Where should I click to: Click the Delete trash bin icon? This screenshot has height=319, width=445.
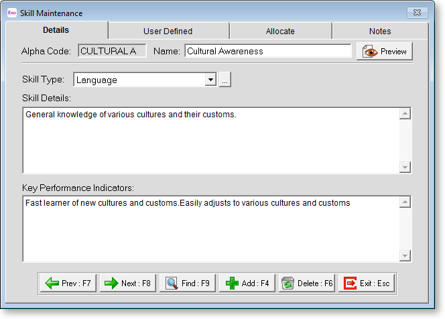point(288,283)
